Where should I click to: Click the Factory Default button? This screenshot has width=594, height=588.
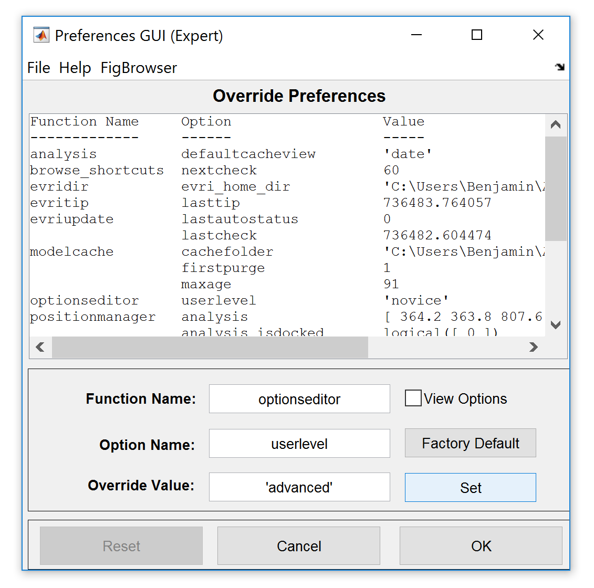(470, 443)
